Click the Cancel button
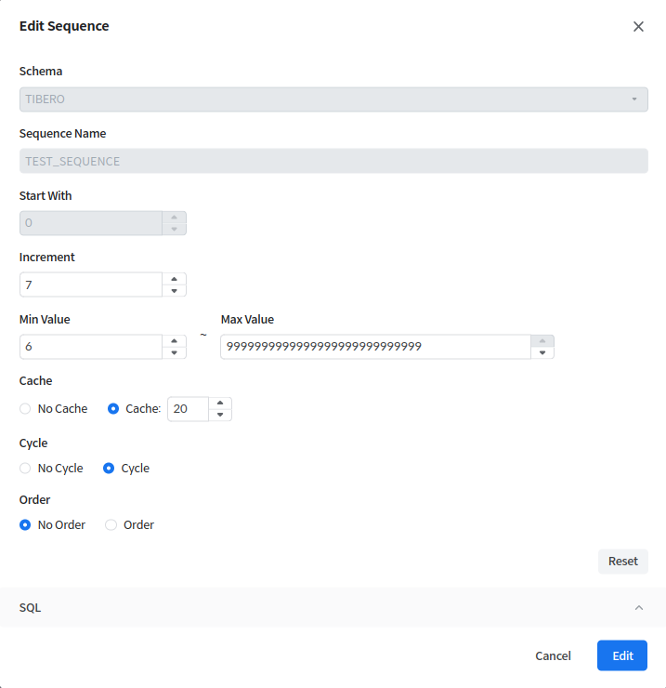The height and width of the screenshot is (688, 666). click(x=553, y=656)
